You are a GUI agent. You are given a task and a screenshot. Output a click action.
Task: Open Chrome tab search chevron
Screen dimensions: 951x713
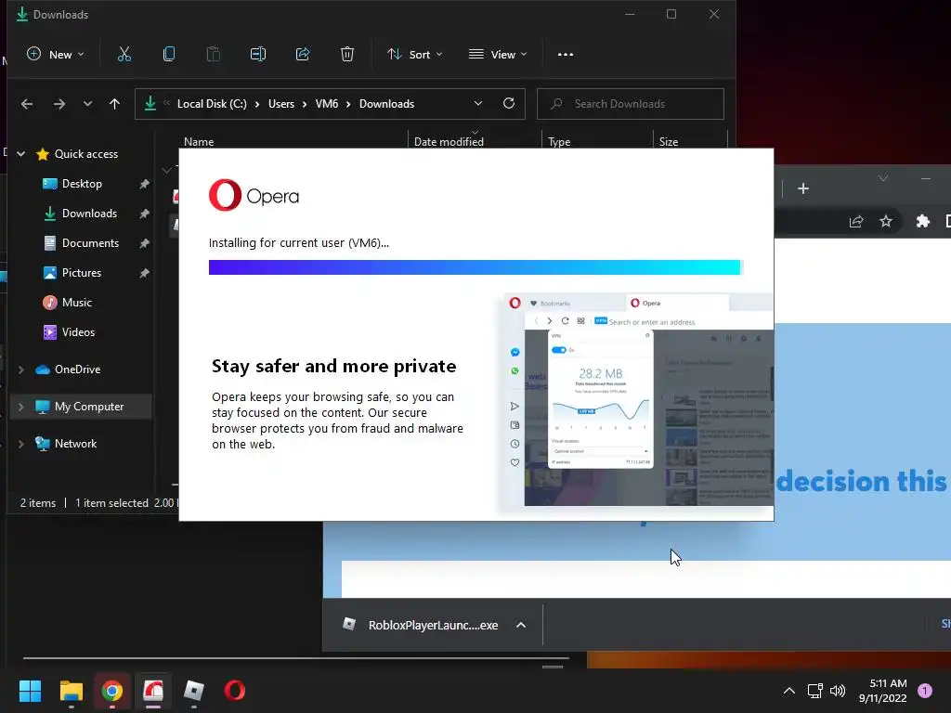pyautogui.click(x=883, y=178)
